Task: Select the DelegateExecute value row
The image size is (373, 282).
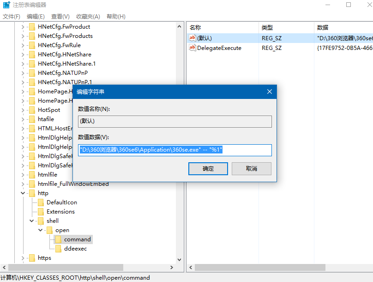Action: point(280,48)
